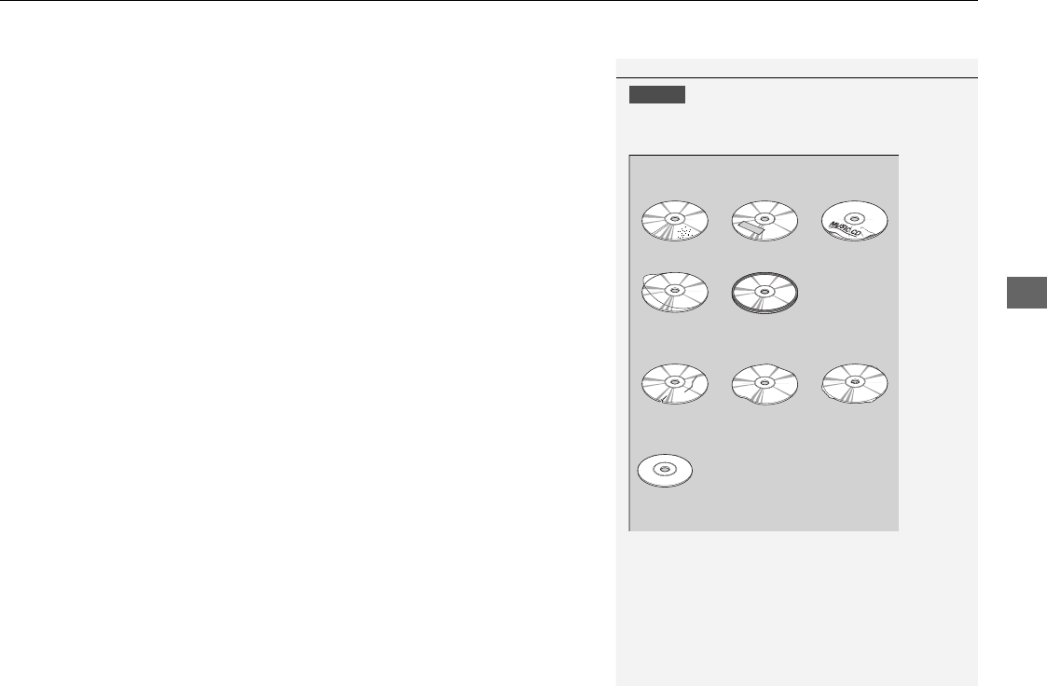Click the MUSIC CD labeled disc
The height and width of the screenshot is (686, 1047).
854,221
